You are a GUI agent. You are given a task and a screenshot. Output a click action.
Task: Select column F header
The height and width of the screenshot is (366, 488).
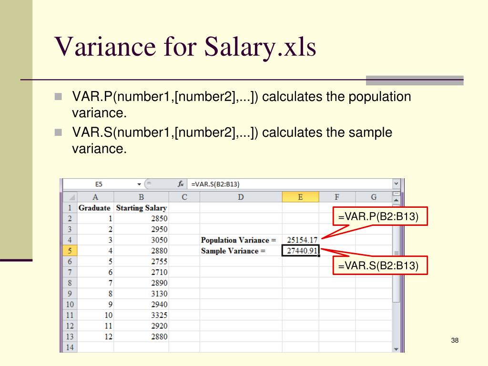tap(337, 197)
